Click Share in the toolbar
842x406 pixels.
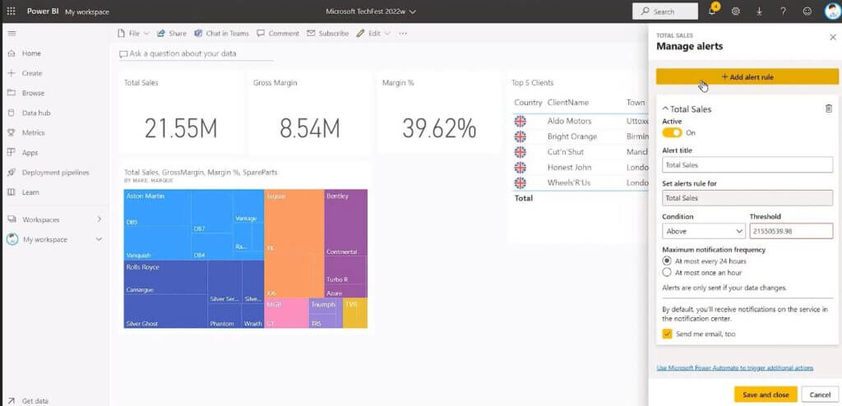click(172, 34)
